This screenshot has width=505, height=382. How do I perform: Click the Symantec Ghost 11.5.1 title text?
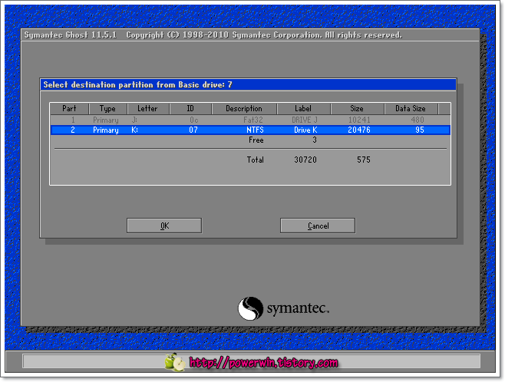point(70,35)
